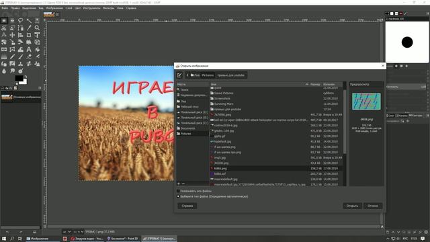The height and width of the screenshot is (242, 430).
Task: Open the Правка menu
Action: tap(15, 8)
